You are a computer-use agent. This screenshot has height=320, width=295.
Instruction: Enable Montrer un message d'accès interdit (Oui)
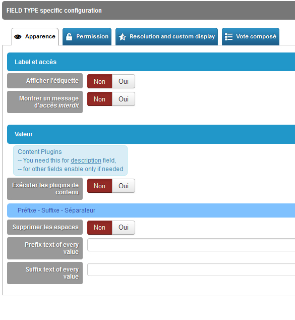[124, 99]
